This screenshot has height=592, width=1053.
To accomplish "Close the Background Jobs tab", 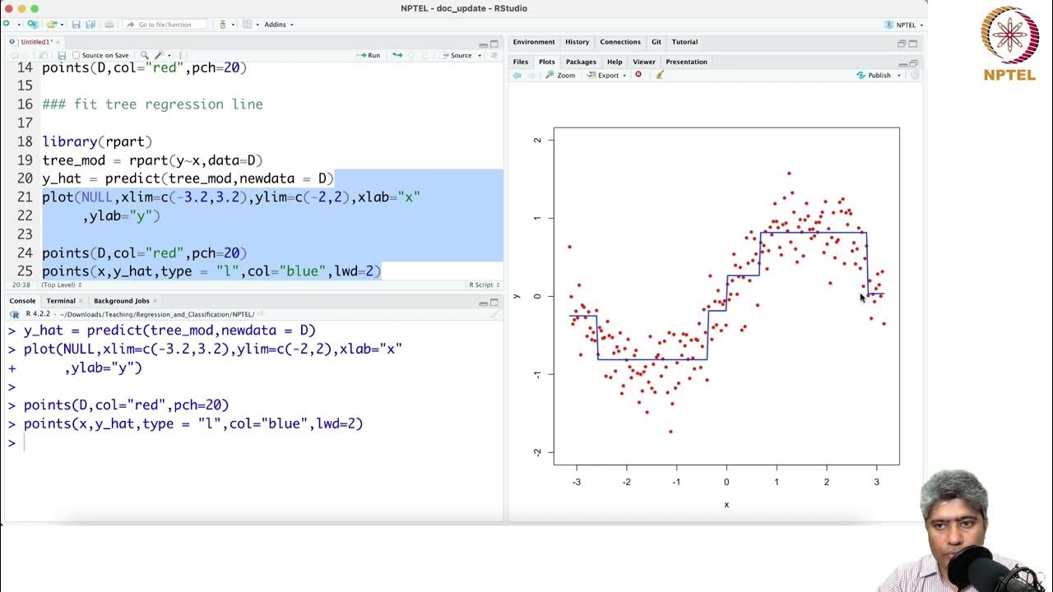I will [155, 301].
